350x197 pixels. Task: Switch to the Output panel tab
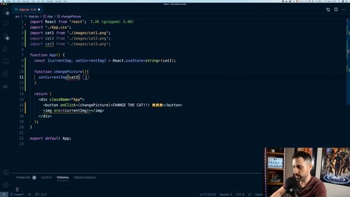(x=46, y=177)
